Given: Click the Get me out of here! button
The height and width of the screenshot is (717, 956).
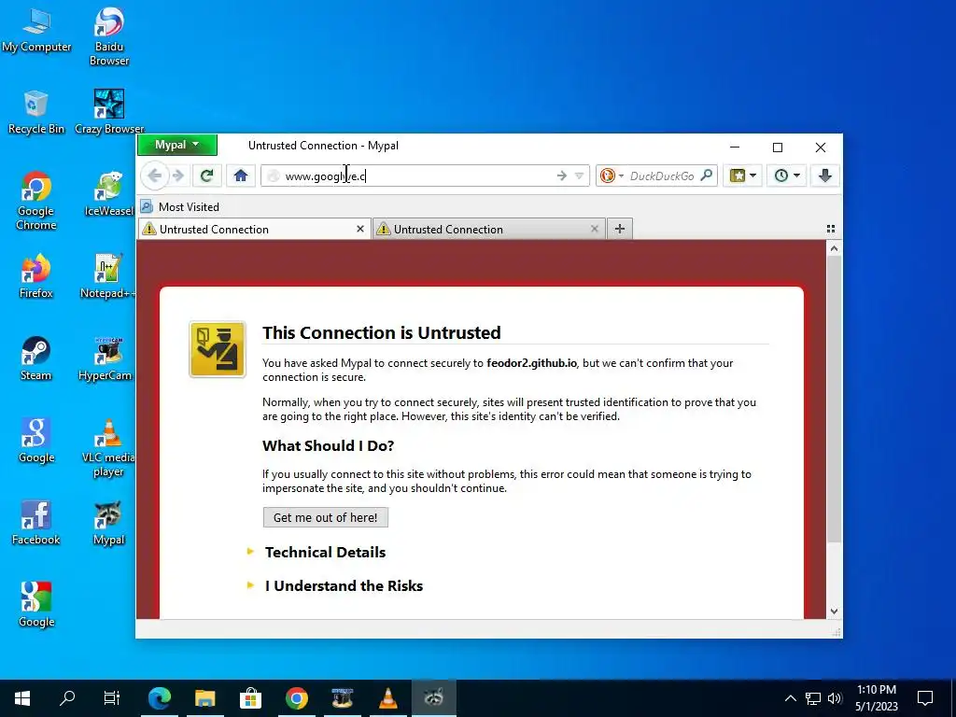Looking at the screenshot, I should 326,517.
